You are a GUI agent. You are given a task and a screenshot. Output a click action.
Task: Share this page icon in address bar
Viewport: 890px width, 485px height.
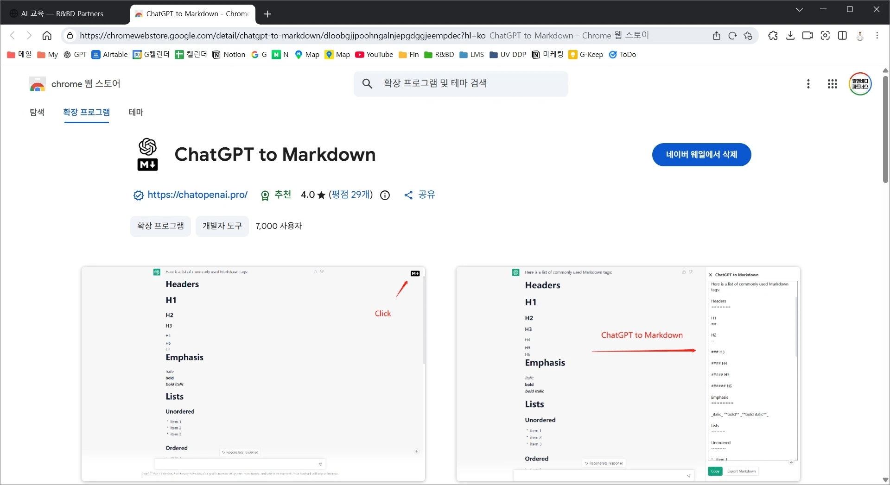tap(717, 36)
